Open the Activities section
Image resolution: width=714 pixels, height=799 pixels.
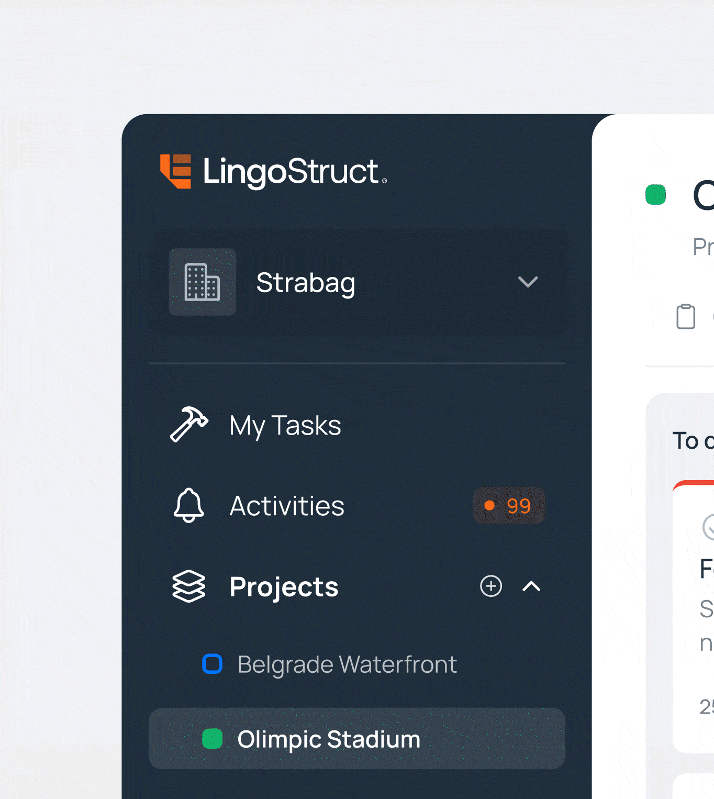[x=287, y=505]
